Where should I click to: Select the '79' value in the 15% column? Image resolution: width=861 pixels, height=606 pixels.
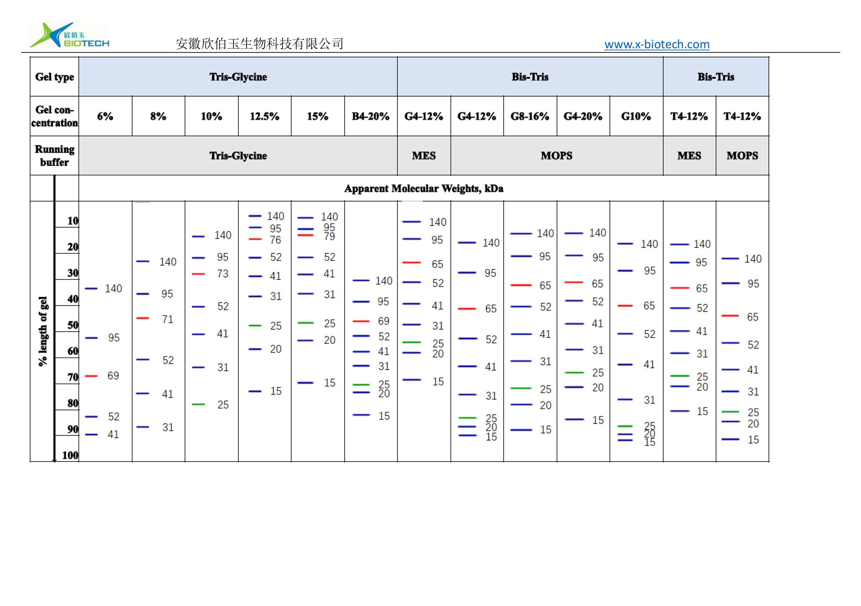(x=329, y=236)
